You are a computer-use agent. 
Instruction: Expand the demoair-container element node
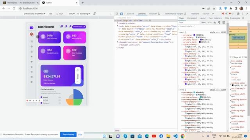pos(117,42)
